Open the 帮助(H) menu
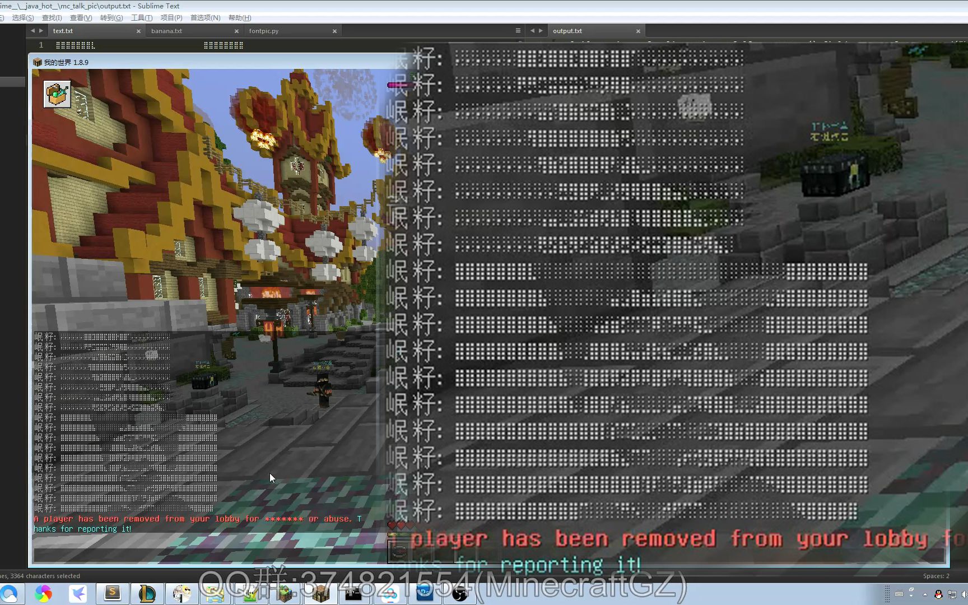 pos(240,18)
